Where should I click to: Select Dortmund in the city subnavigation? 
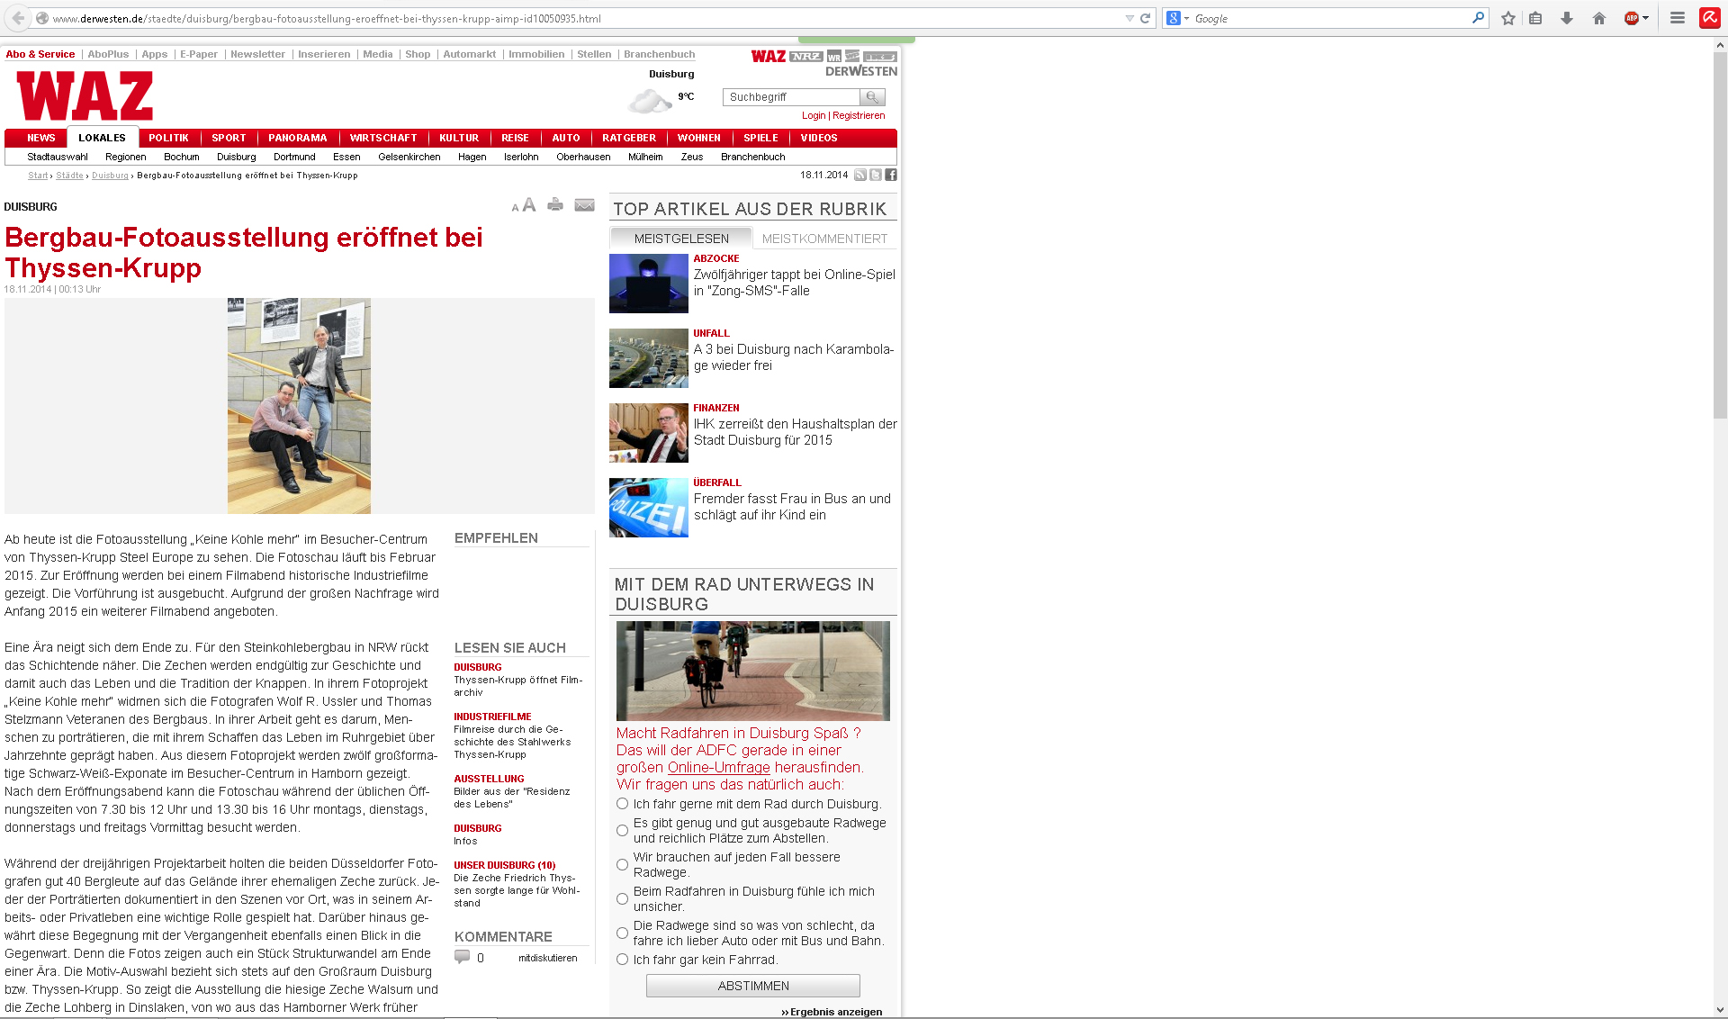[x=294, y=157]
